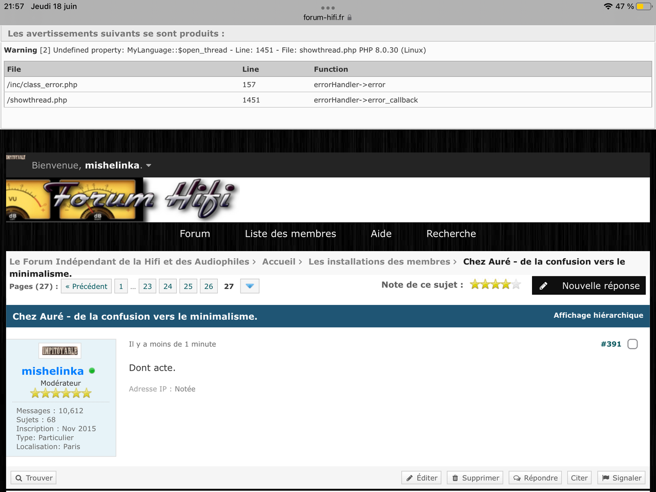Screen dimensions: 656x492
Task: Click the line 157 cell
Action: point(275,85)
